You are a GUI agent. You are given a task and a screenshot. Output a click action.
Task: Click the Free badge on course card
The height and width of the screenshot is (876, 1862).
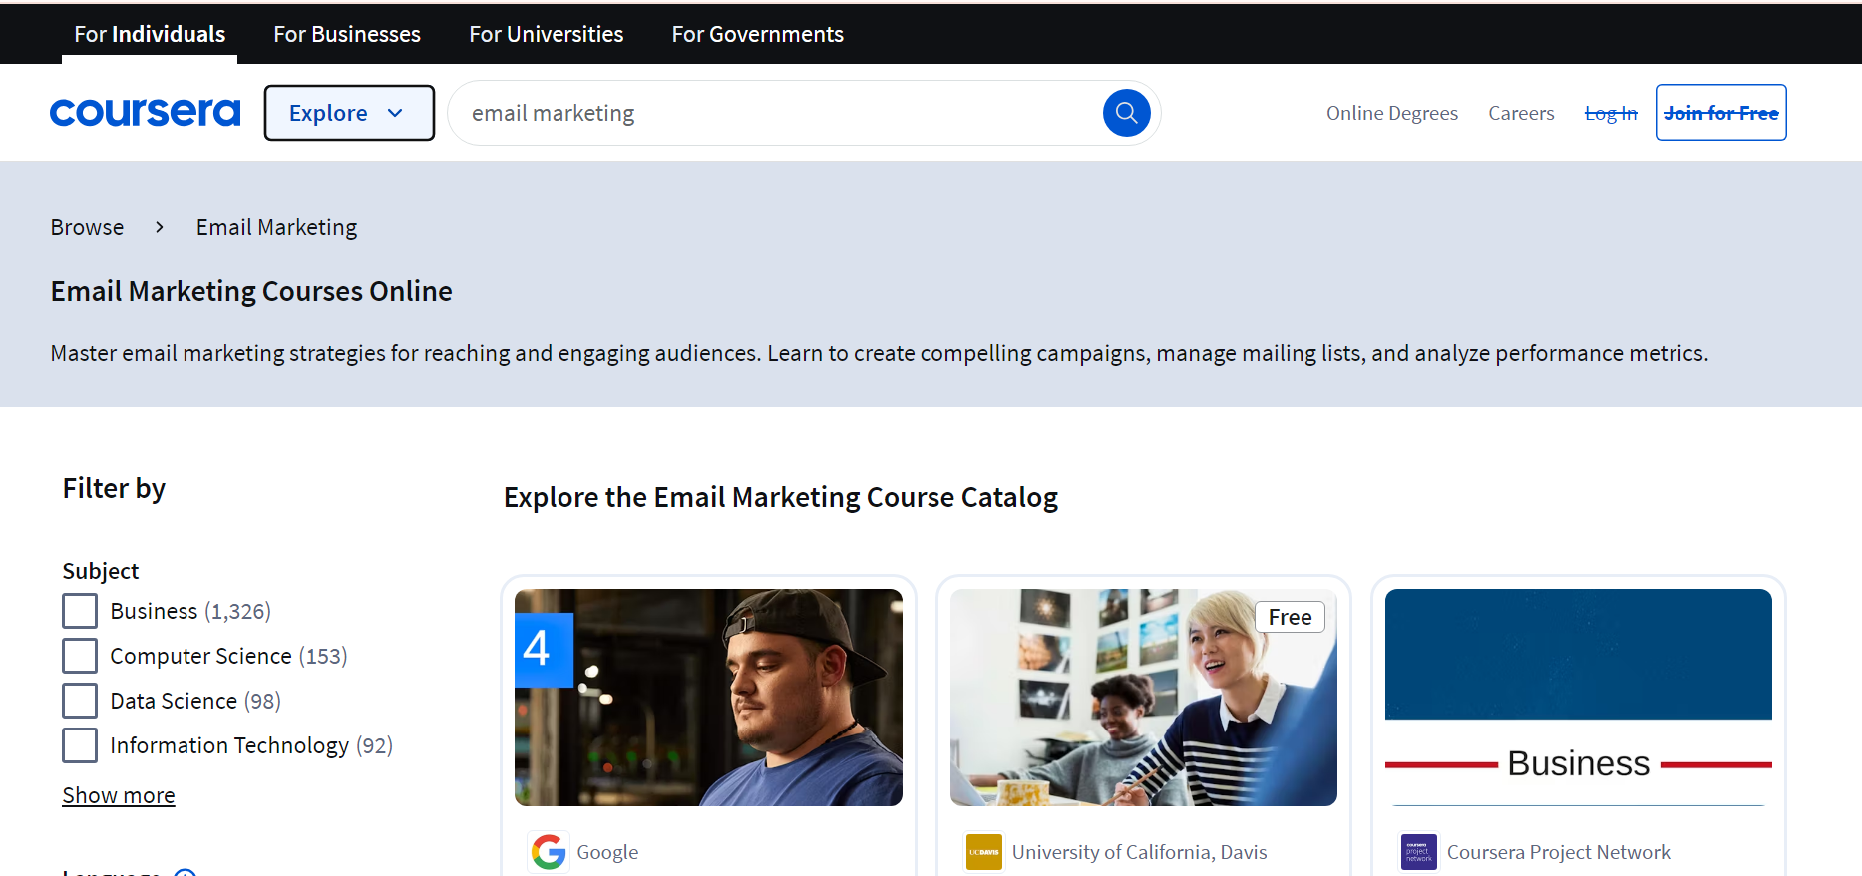tap(1290, 617)
